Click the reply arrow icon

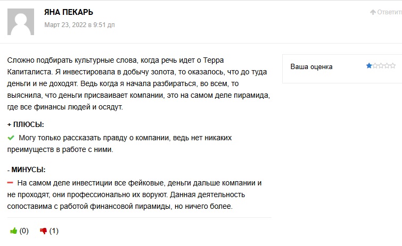coord(373,12)
